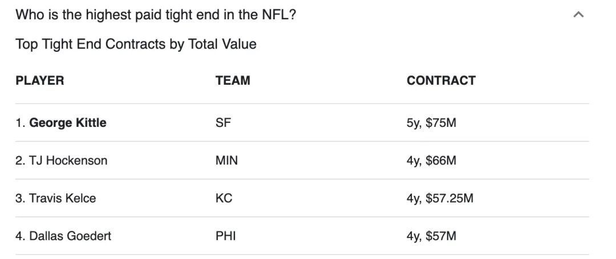Click the 4y, $66M contract value
This screenshot has height=259, width=616.
(431, 161)
